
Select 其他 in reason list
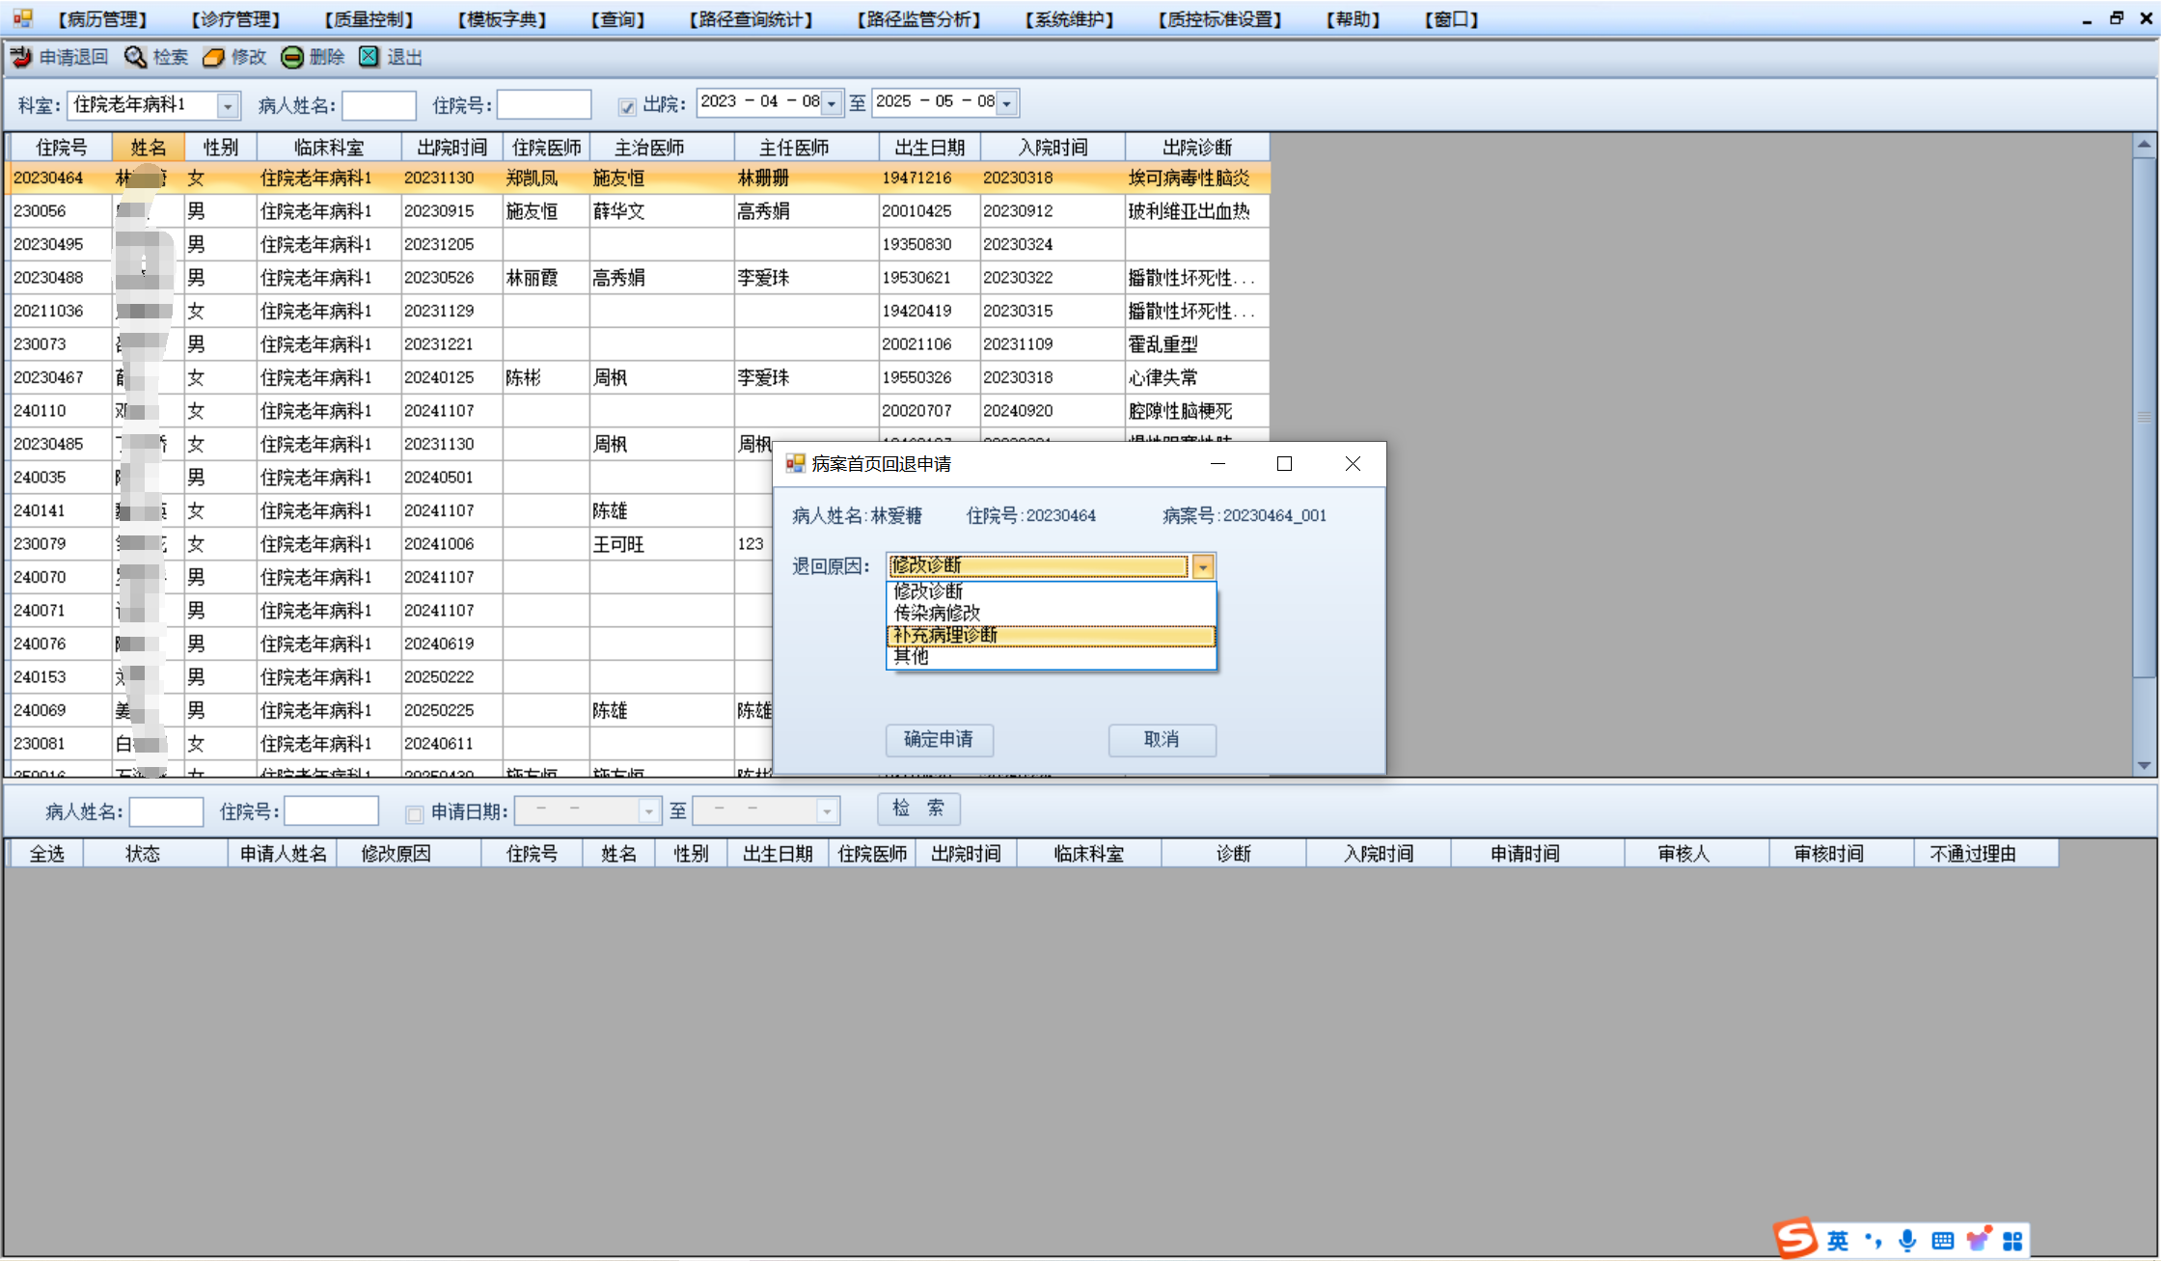point(911,657)
